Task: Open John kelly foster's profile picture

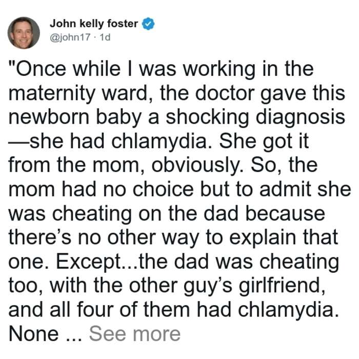Action: coord(24,33)
